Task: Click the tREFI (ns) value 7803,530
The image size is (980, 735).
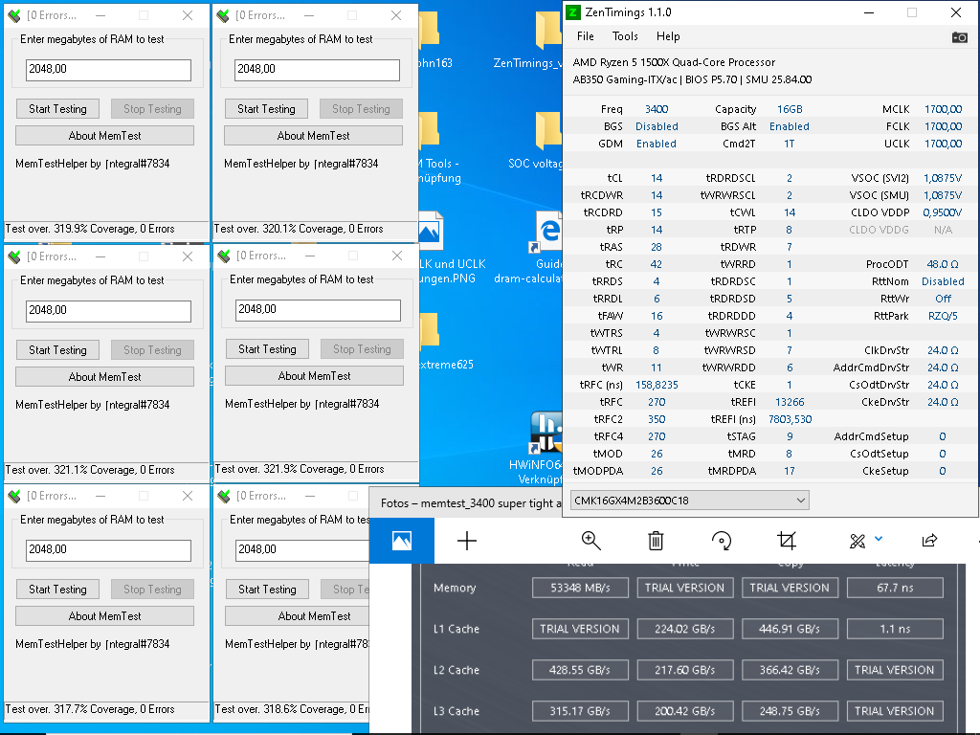Action: pos(790,419)
